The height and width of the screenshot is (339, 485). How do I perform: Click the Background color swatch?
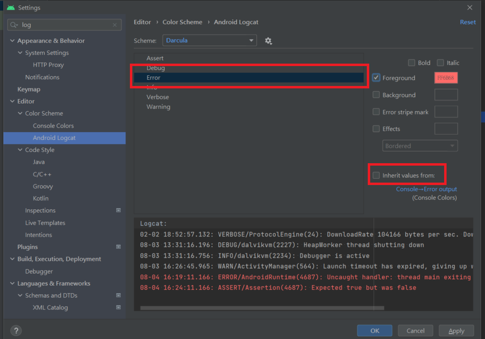coord(446,95)
